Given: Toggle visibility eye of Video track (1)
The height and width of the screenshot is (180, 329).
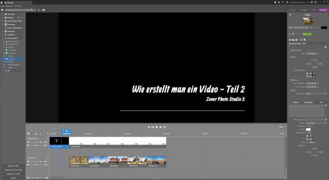Looking at the screenshot, I should 28,142.
